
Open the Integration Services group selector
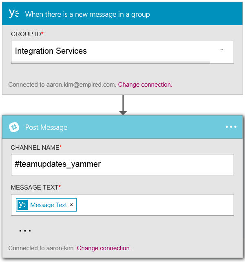coord(122,52)
